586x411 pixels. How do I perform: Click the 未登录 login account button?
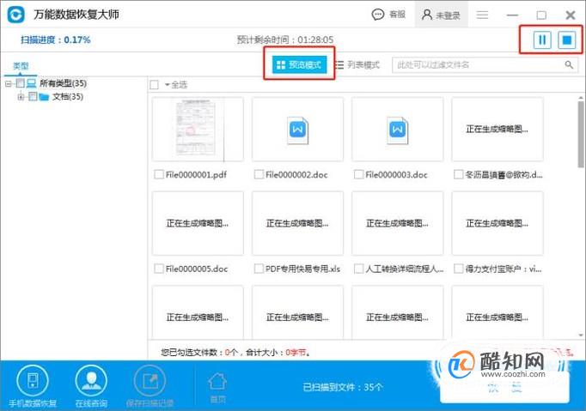click(441, 15)
